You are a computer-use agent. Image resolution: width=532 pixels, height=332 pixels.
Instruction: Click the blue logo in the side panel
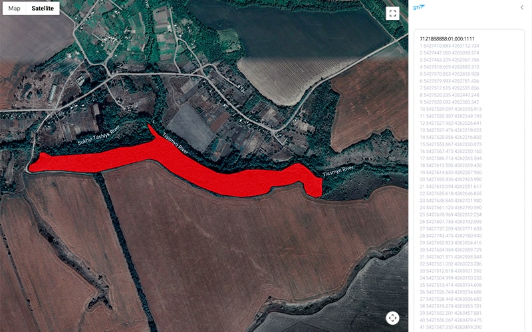coord(419,7)
